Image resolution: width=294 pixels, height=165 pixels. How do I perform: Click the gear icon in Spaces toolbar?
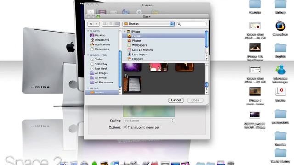[139, 12]
